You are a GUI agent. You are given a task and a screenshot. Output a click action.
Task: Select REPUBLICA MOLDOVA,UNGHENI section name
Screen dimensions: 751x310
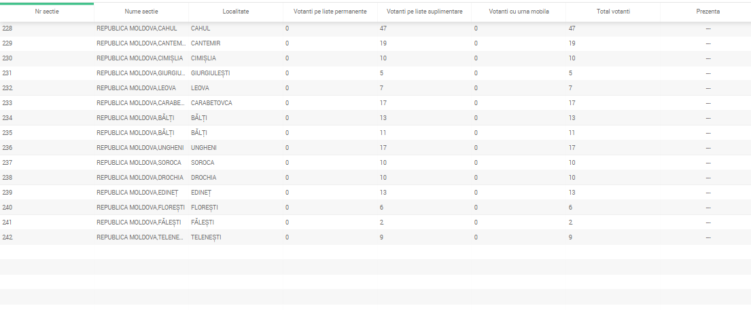140,148
